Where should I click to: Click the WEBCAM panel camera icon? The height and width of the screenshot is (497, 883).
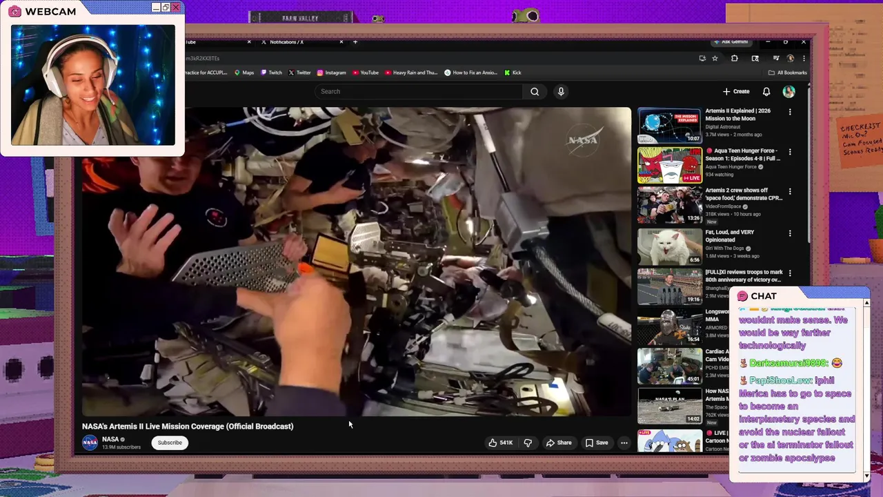[x=14, y=12]
